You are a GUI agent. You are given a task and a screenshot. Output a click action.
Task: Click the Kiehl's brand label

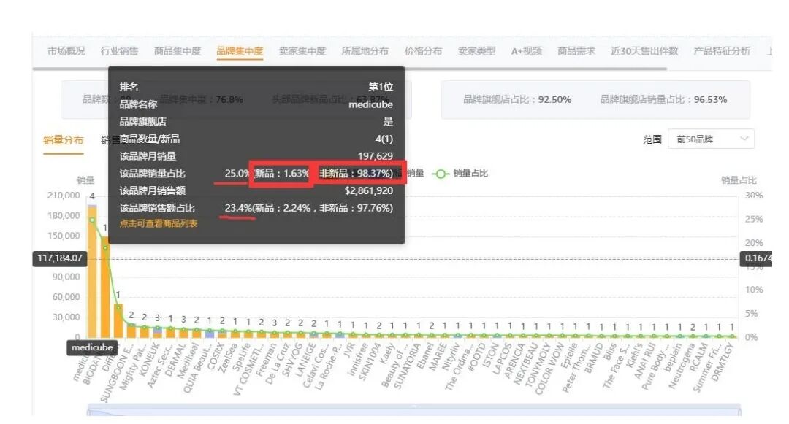tap(634, 355)
